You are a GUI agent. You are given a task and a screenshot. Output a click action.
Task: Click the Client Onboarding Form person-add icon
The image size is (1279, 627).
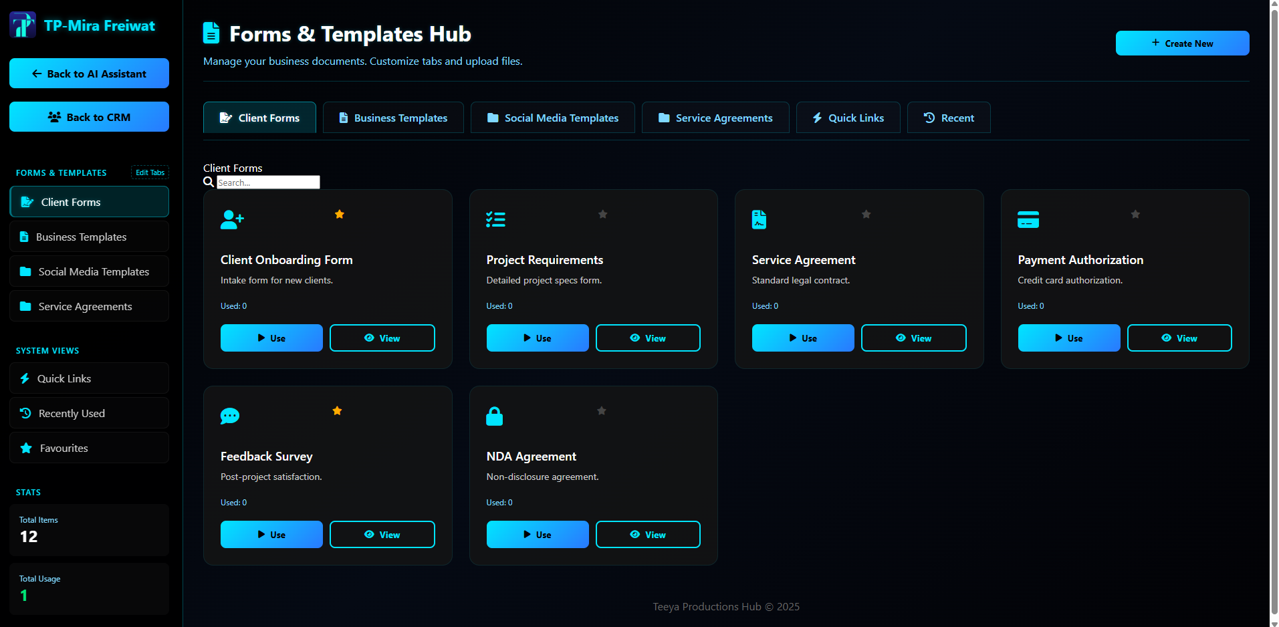231,219
